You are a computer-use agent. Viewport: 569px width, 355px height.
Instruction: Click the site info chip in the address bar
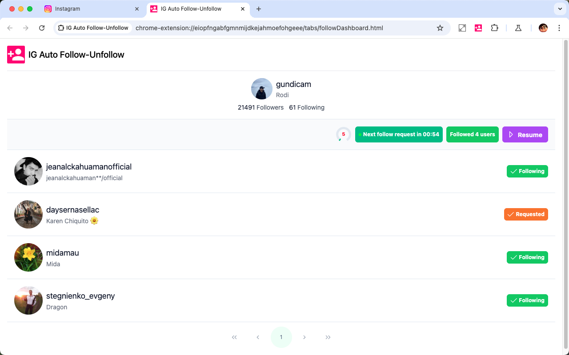93,28
